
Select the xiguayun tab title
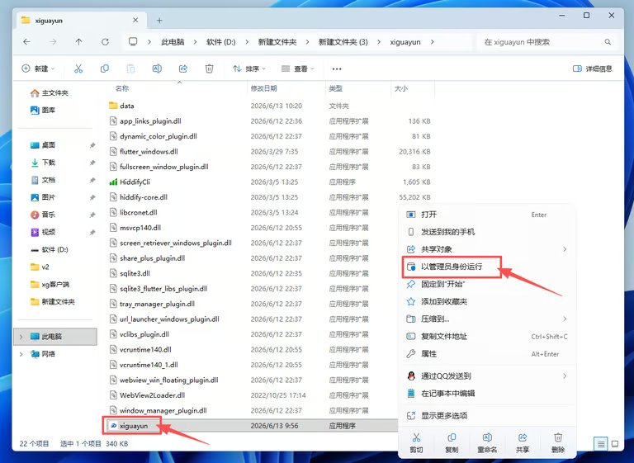point(49,20)
